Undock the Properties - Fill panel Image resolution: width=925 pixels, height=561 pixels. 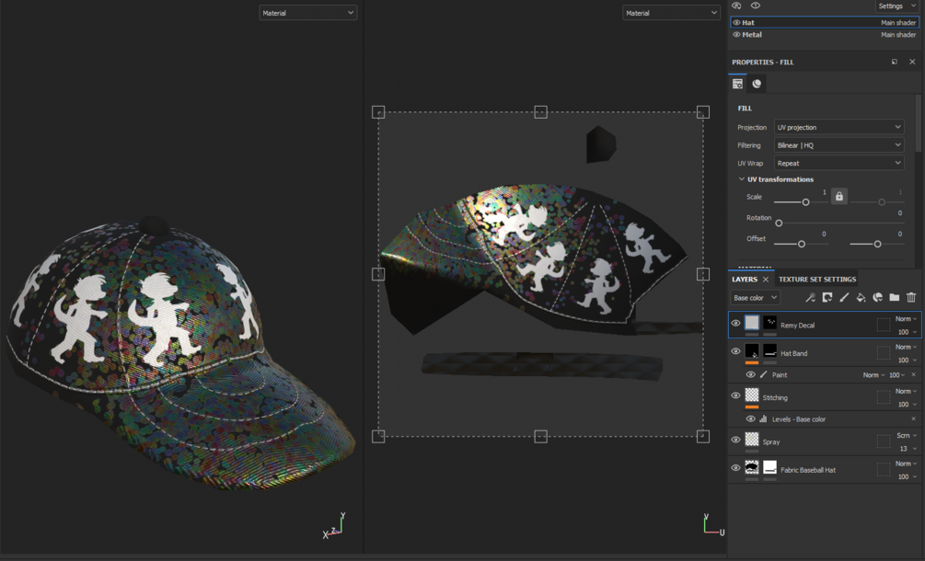click(895, 62)
